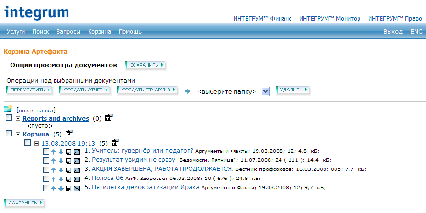The image size is (426, 213).
Task: Open properties icon for Reports and archives
Action: tap(108, 118)
